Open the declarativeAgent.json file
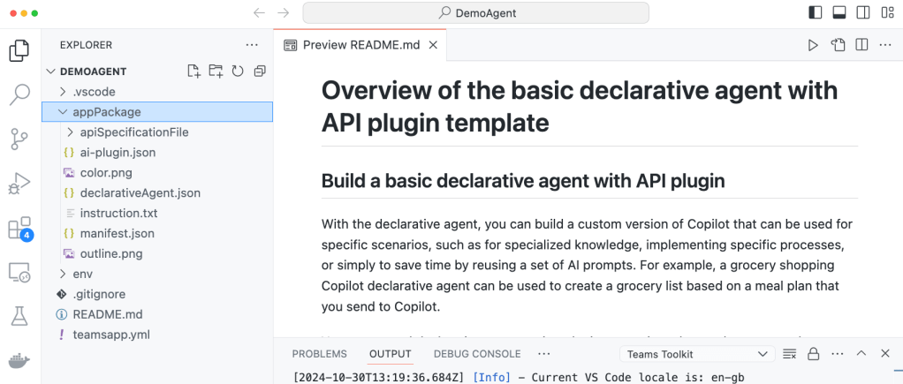 [140, 192]
